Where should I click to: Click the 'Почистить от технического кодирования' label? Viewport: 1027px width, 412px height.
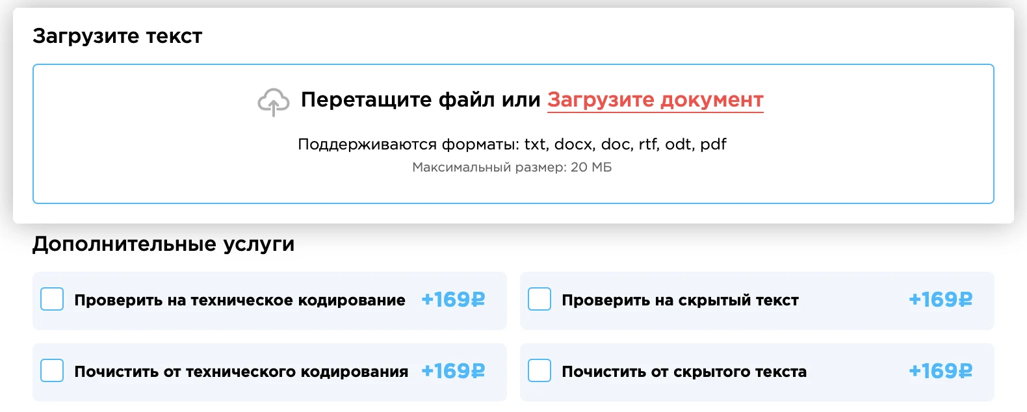pos(241,372)
